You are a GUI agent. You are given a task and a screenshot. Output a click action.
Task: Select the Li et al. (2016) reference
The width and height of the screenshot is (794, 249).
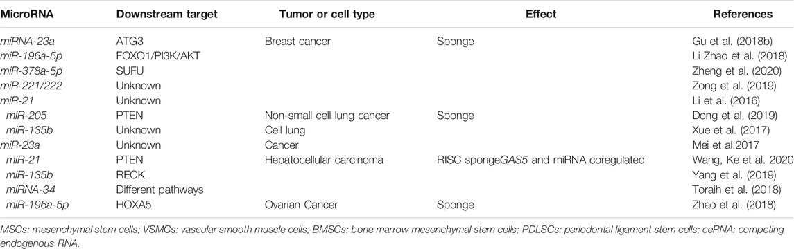pyautogui.click(x=716, y=100)
